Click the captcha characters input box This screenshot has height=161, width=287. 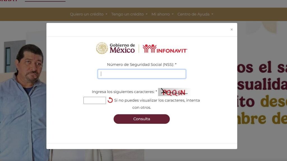click(95, 100)
